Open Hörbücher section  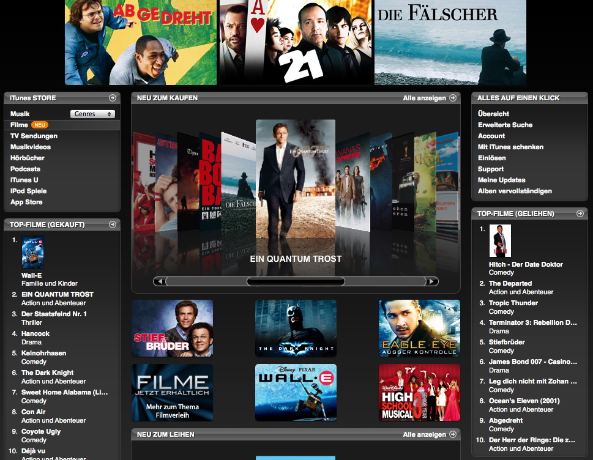coord(27,158)
